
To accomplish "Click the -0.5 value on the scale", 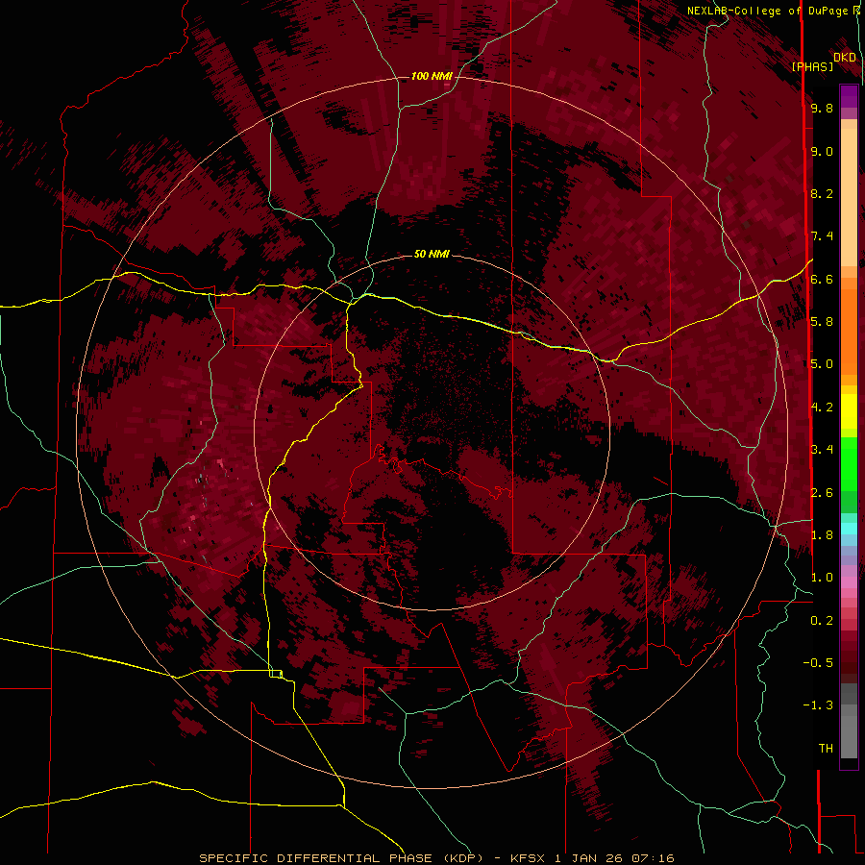I will [818, 663].
